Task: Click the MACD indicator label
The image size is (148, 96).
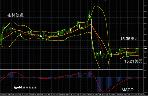Action: point(127,90)
